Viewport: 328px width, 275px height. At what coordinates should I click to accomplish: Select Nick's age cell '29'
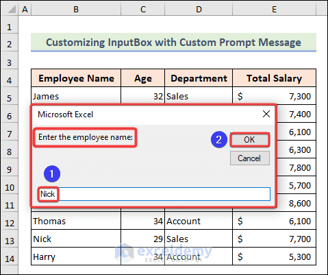(143, 239)
